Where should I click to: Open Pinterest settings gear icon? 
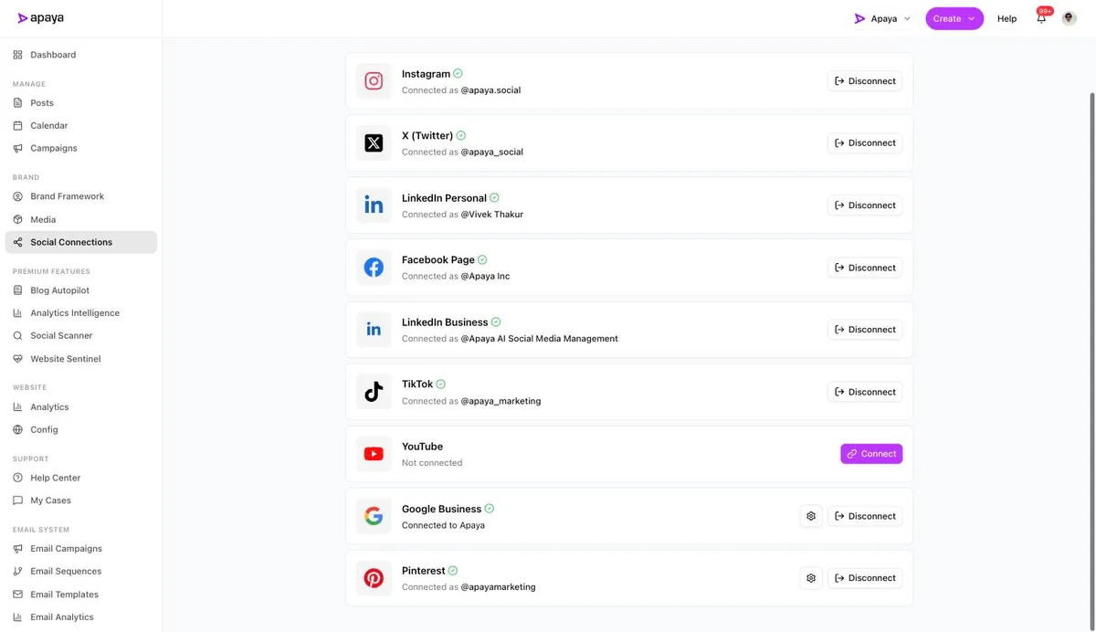(x=811, y=578)
